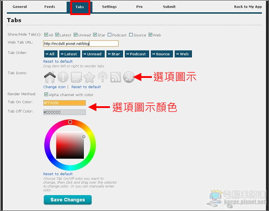Switch to the Feeds tab
The width and height of the screenshot is (269, 211).
coord(50,7)
